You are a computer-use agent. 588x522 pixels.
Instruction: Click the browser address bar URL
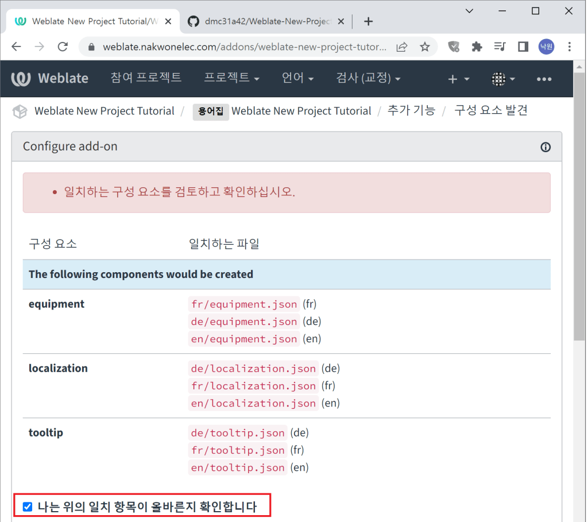coord(244,47)
